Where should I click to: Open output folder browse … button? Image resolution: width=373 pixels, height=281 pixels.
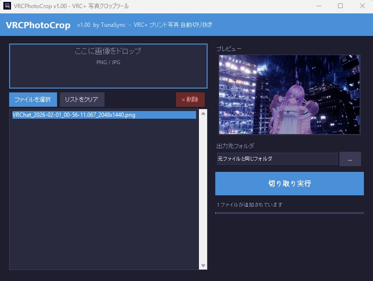[x=350, y=159]
